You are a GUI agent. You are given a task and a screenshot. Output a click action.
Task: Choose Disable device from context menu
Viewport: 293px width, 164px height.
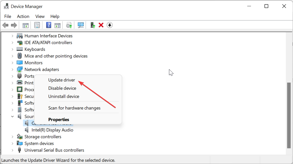[62, 88]
